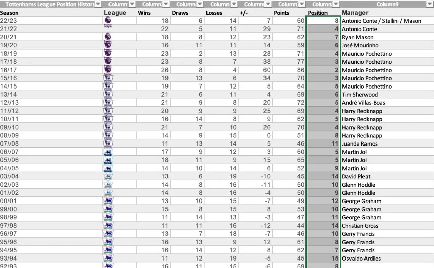This screenshot has height=268, width=434.
Task: Select the league logo in the 94/95 row
Action: pos(108,250)
